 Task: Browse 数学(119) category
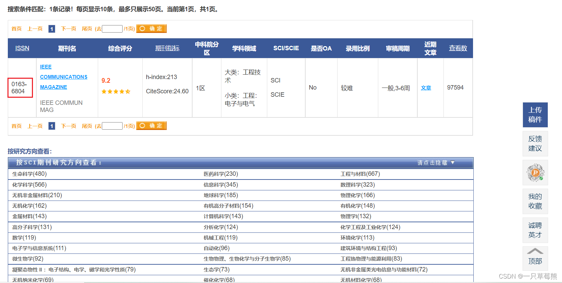[x=24, y=238]
